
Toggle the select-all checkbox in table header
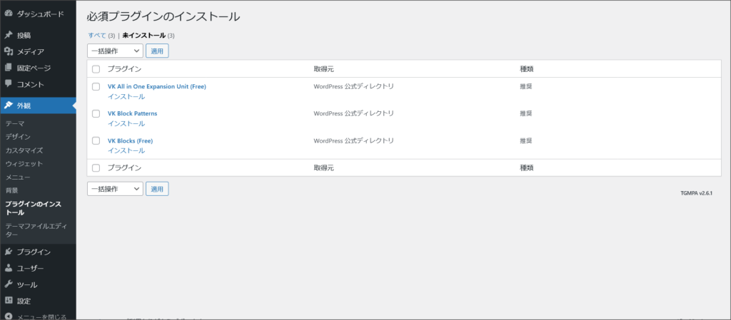96,69
